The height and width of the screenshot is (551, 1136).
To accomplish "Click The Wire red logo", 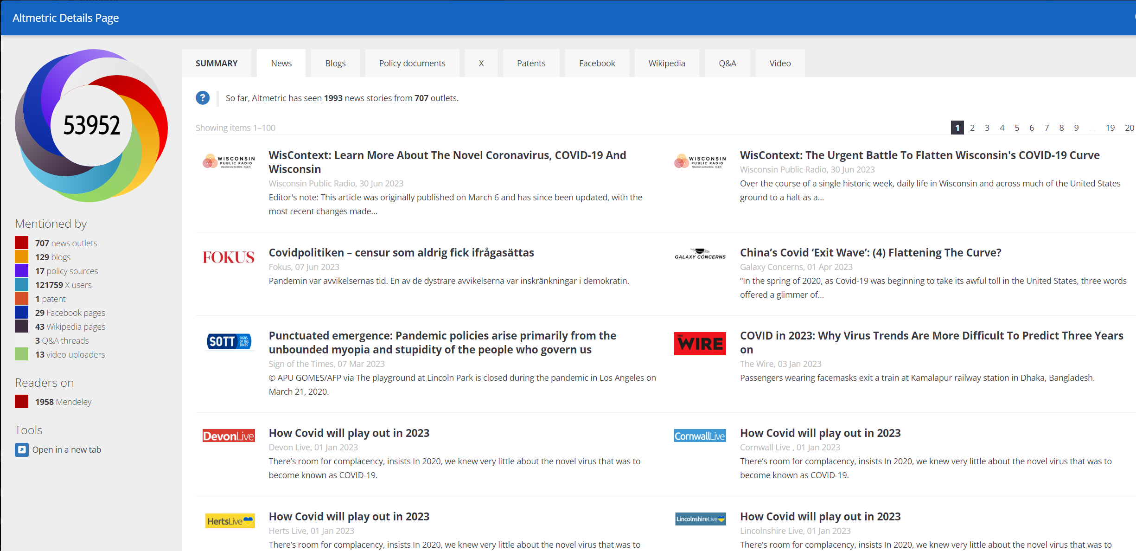I will 700,344.
